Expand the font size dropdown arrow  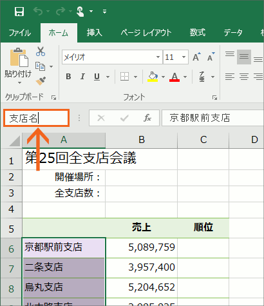(184, 57)
